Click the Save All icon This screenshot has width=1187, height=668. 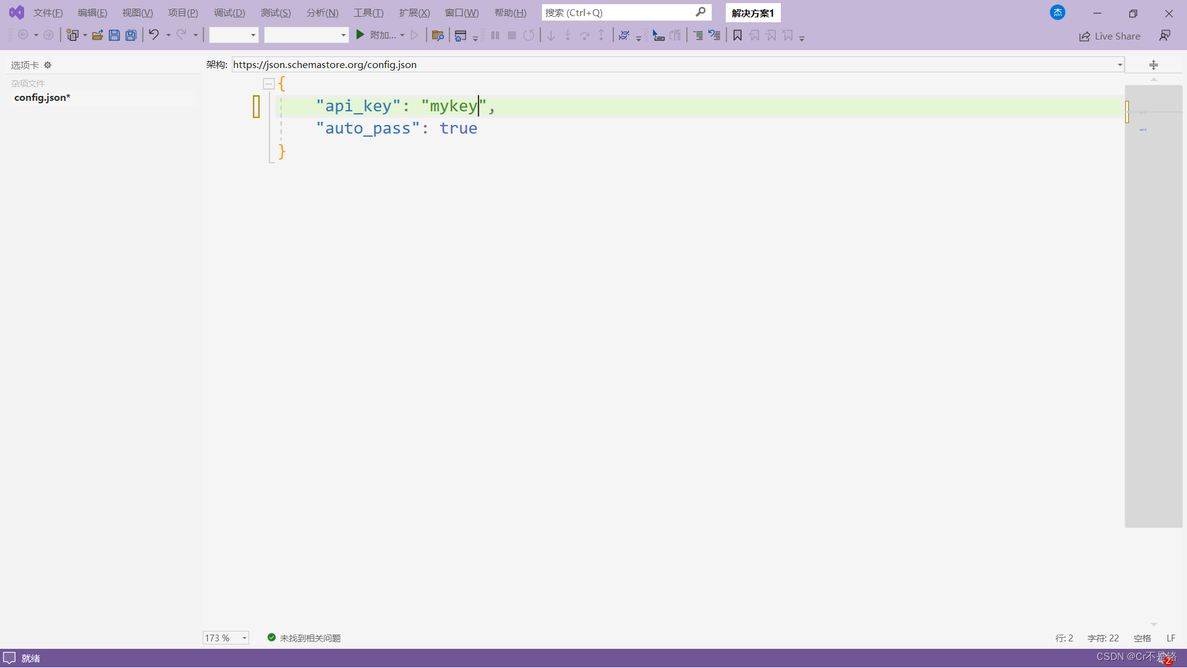click(x=131, y=35)
